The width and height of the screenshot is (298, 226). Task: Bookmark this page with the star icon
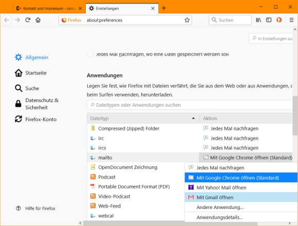click(x=187, y=20)
